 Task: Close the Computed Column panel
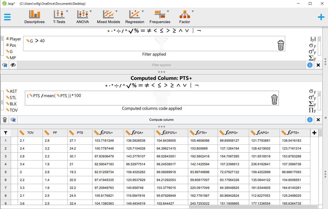tap(318, 120)
